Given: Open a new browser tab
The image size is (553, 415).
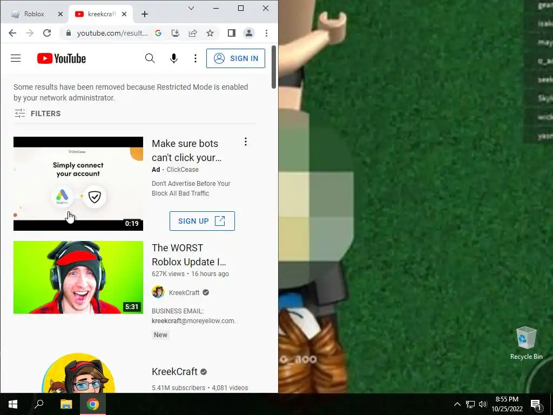Looking at the screenshot, I should tap(145, 14).
